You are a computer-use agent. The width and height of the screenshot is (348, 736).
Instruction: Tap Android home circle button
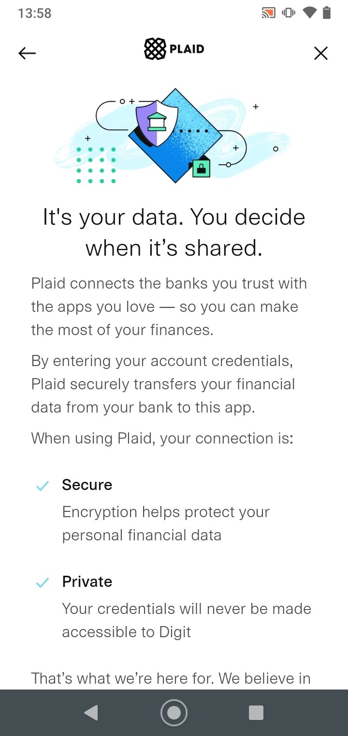(174, 713)
